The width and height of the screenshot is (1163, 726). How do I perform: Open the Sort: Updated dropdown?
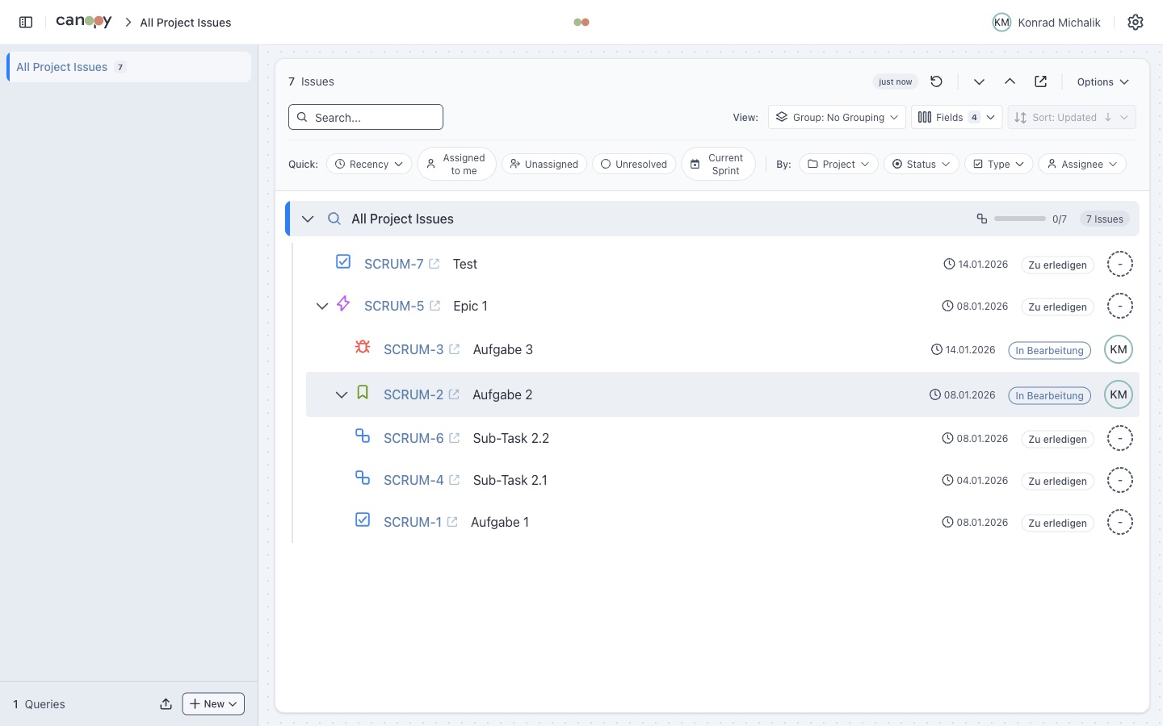1072,117
